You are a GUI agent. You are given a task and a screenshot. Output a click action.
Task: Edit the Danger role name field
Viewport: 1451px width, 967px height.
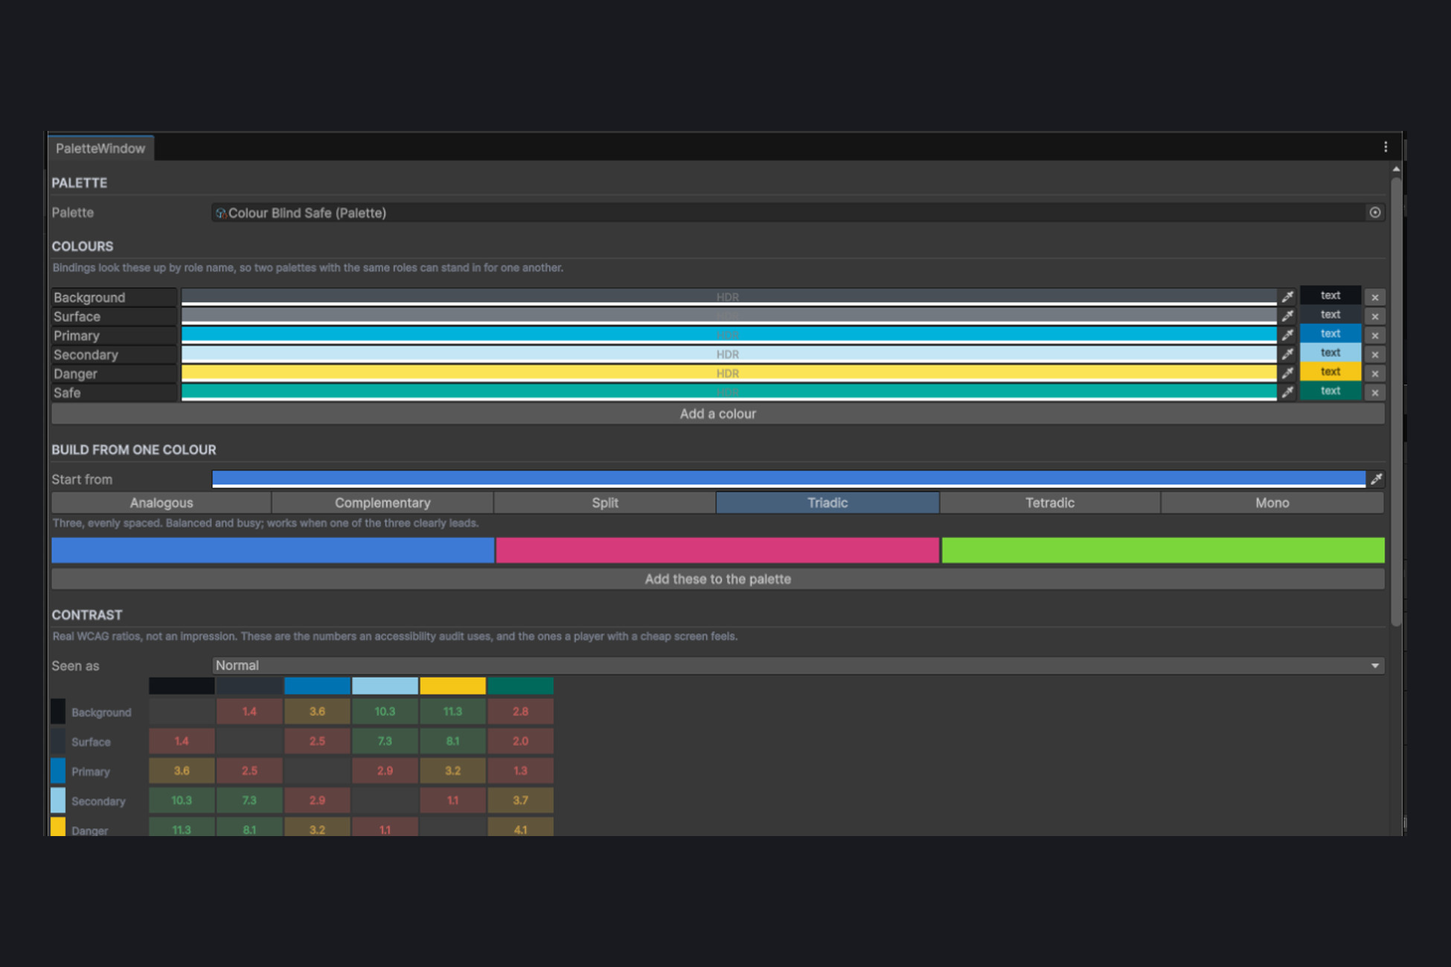click(114, 373)
